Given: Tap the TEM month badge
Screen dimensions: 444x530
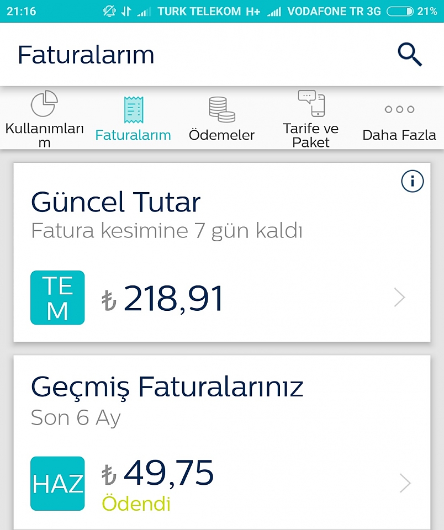Looking at the screenshot, I should (57, 298).
